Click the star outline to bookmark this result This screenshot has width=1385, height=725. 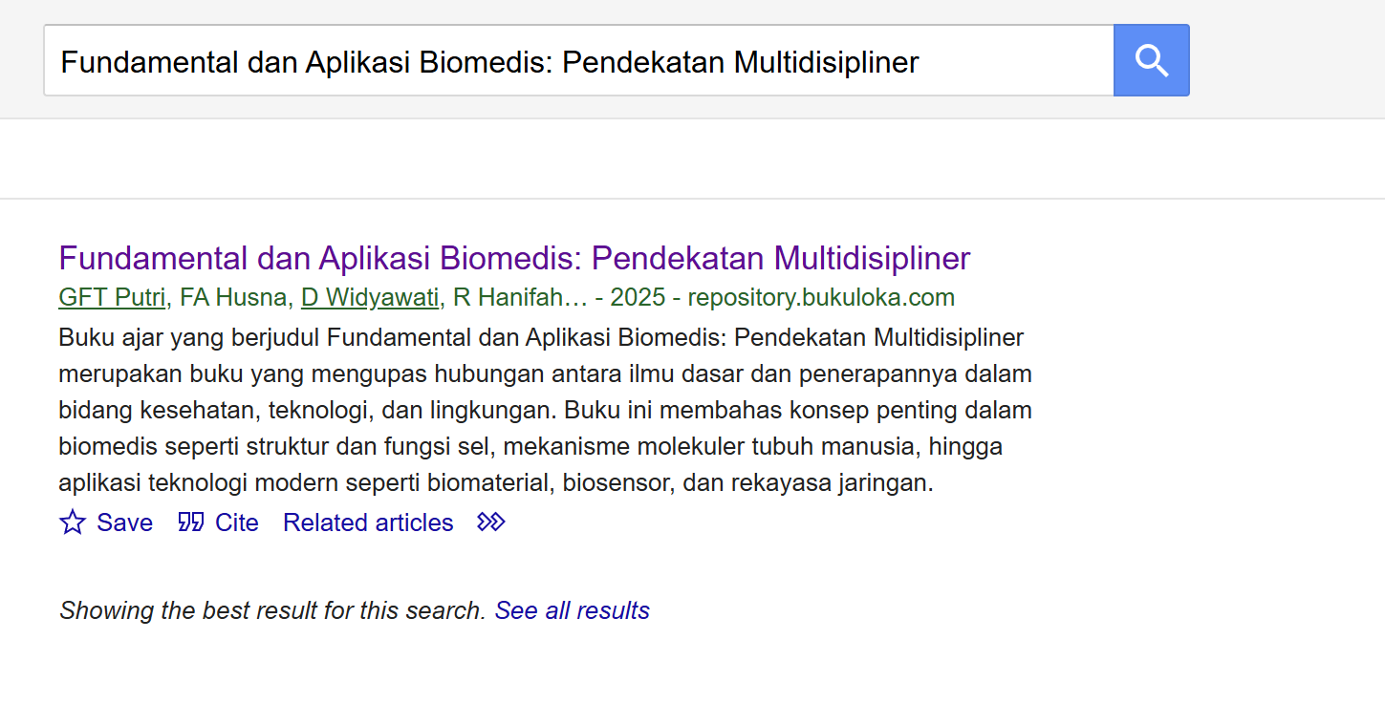click(x=72, y=522)
